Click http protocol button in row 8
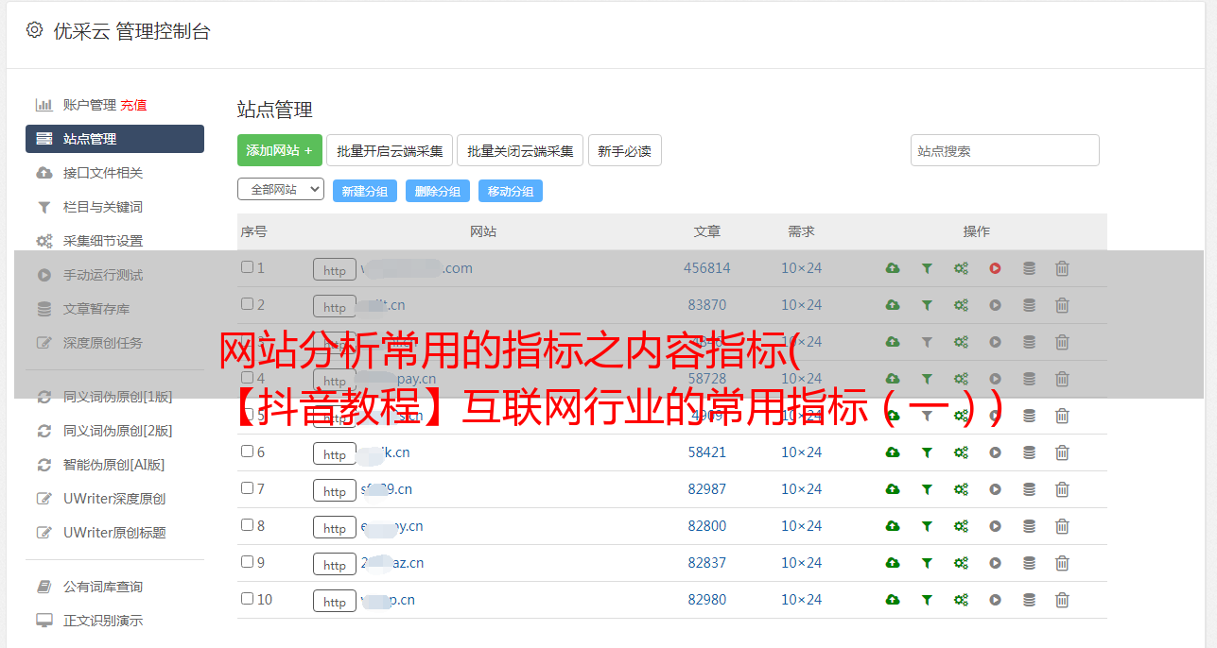The height and width of the screenshot is (648, 1217). point(335,528)
